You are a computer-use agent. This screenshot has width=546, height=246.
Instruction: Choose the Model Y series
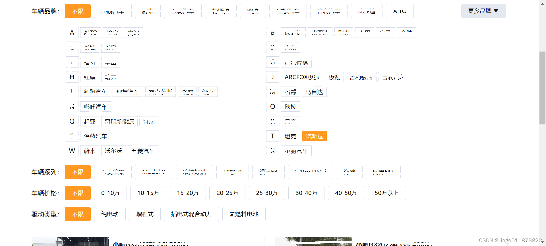click(x=154, y=172)
